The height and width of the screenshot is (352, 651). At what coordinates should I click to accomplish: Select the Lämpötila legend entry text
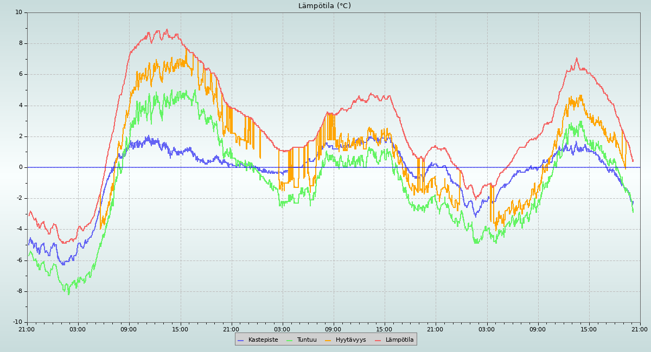[399, 340]
